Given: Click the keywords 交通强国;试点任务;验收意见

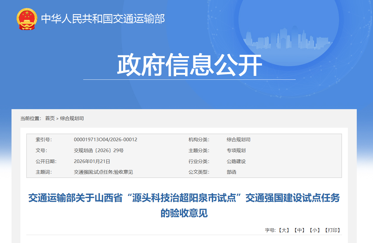Looking at the screenshot, I should click(103, 172).
